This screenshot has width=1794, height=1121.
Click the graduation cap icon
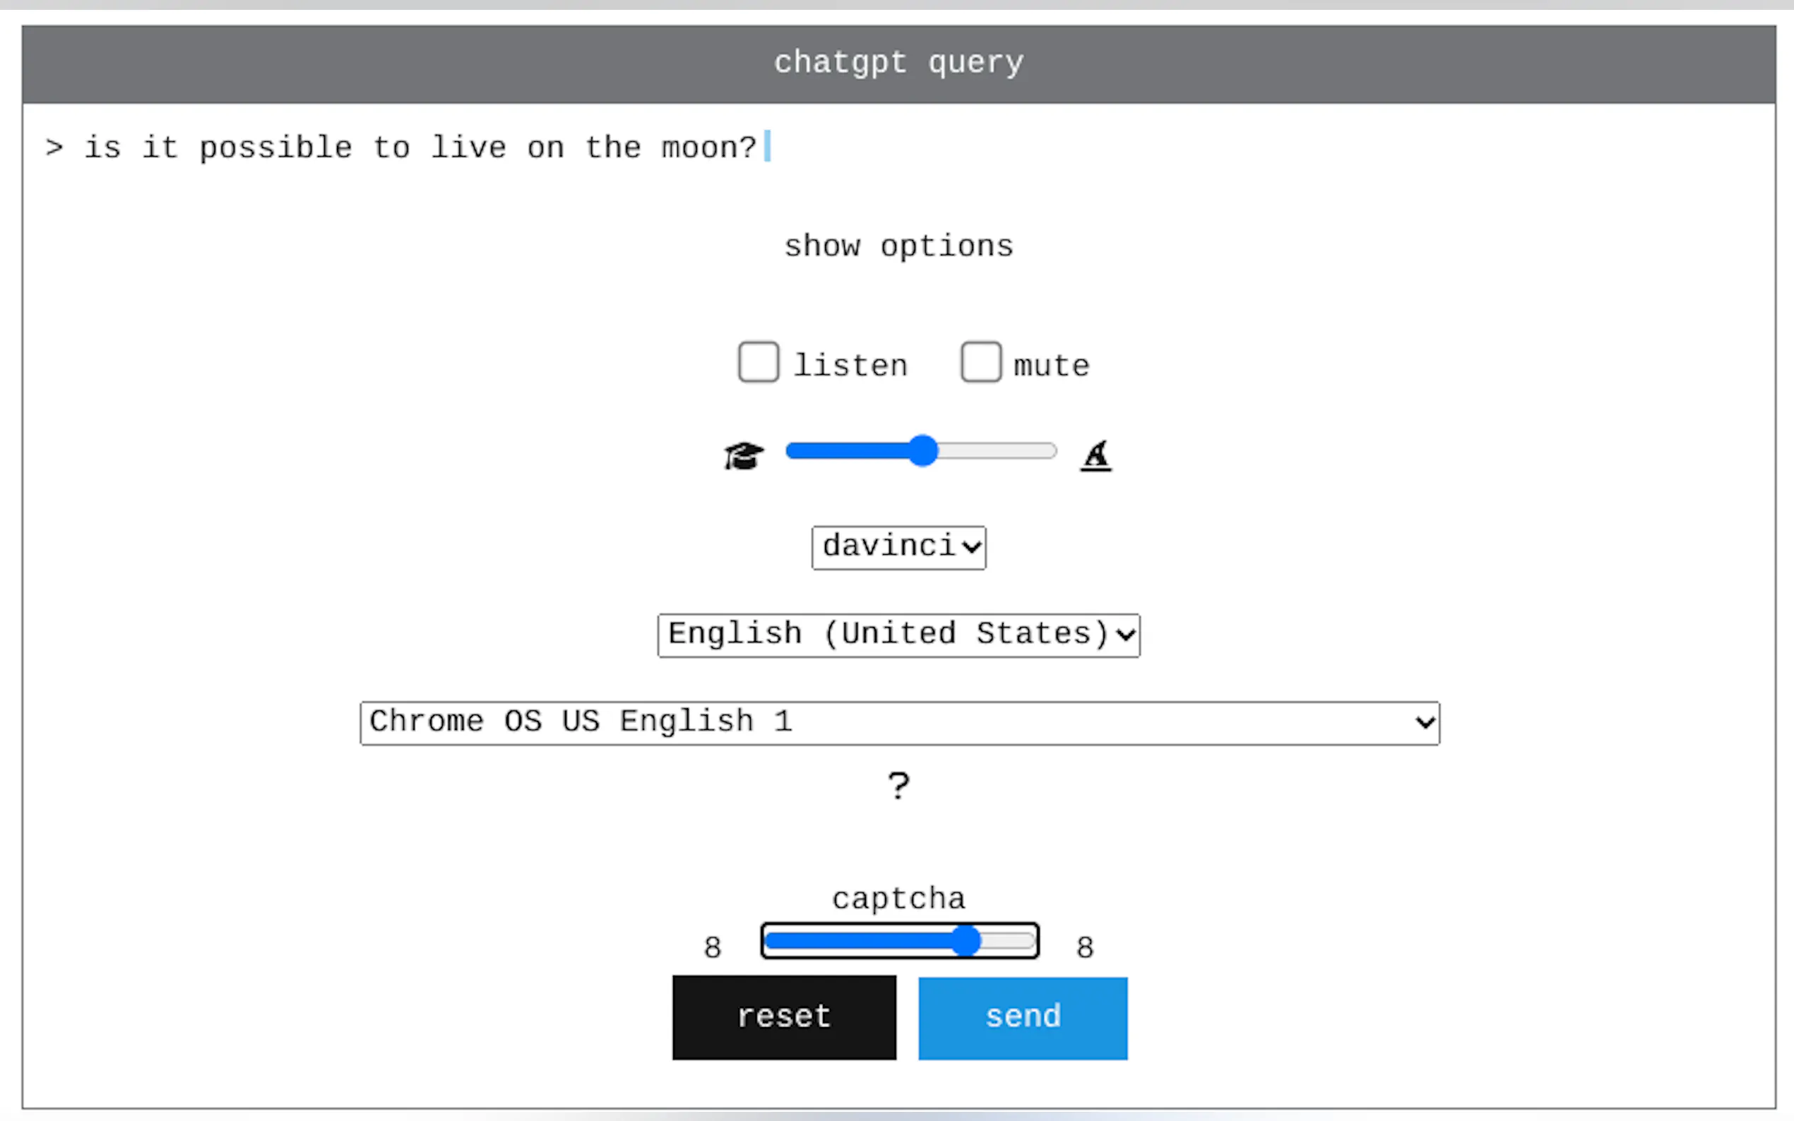click(743, 455)
